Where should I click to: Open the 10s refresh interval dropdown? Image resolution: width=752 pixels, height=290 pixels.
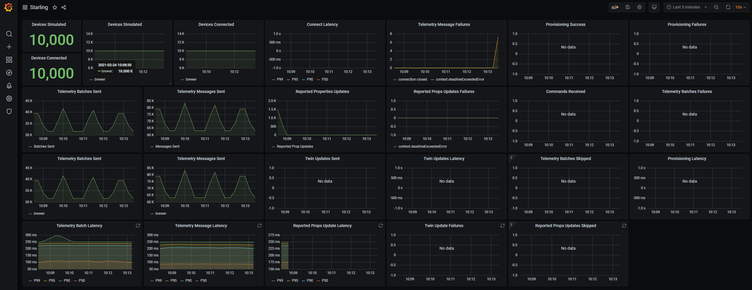tap(741, 7)
